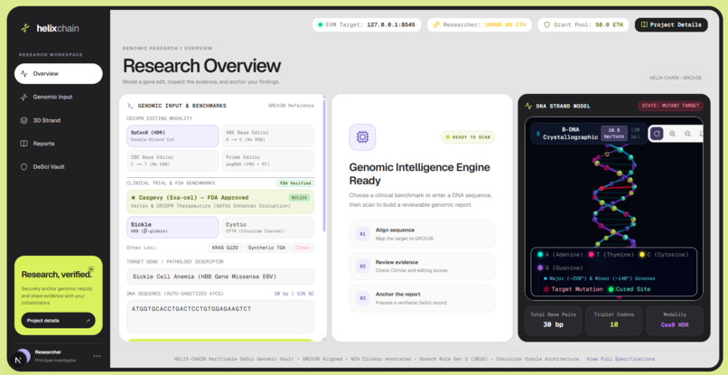Image resolution: width=728 pixels, height=375 pixels.
Task: Click the T (Thymine) pink legend dot
Action: [x=592, y=255]
